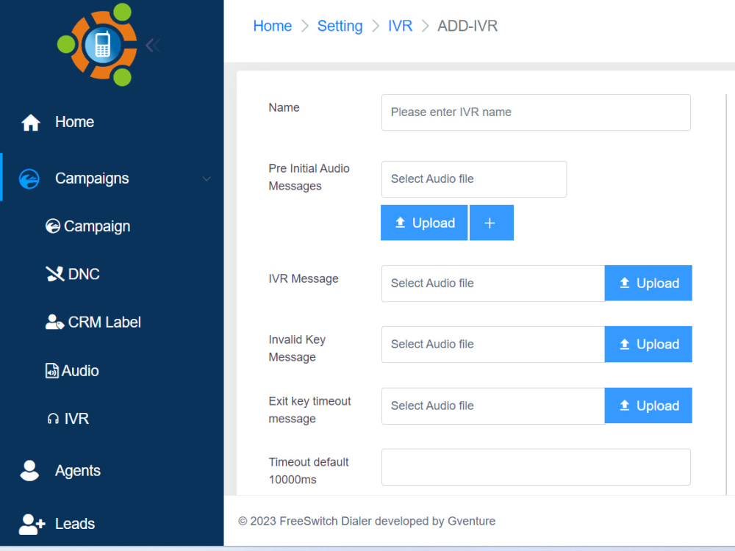The width and height of the screenshot is (735, 551).
Task: Collapse the Campaigns submenu chevron
Action: [207, 179]
